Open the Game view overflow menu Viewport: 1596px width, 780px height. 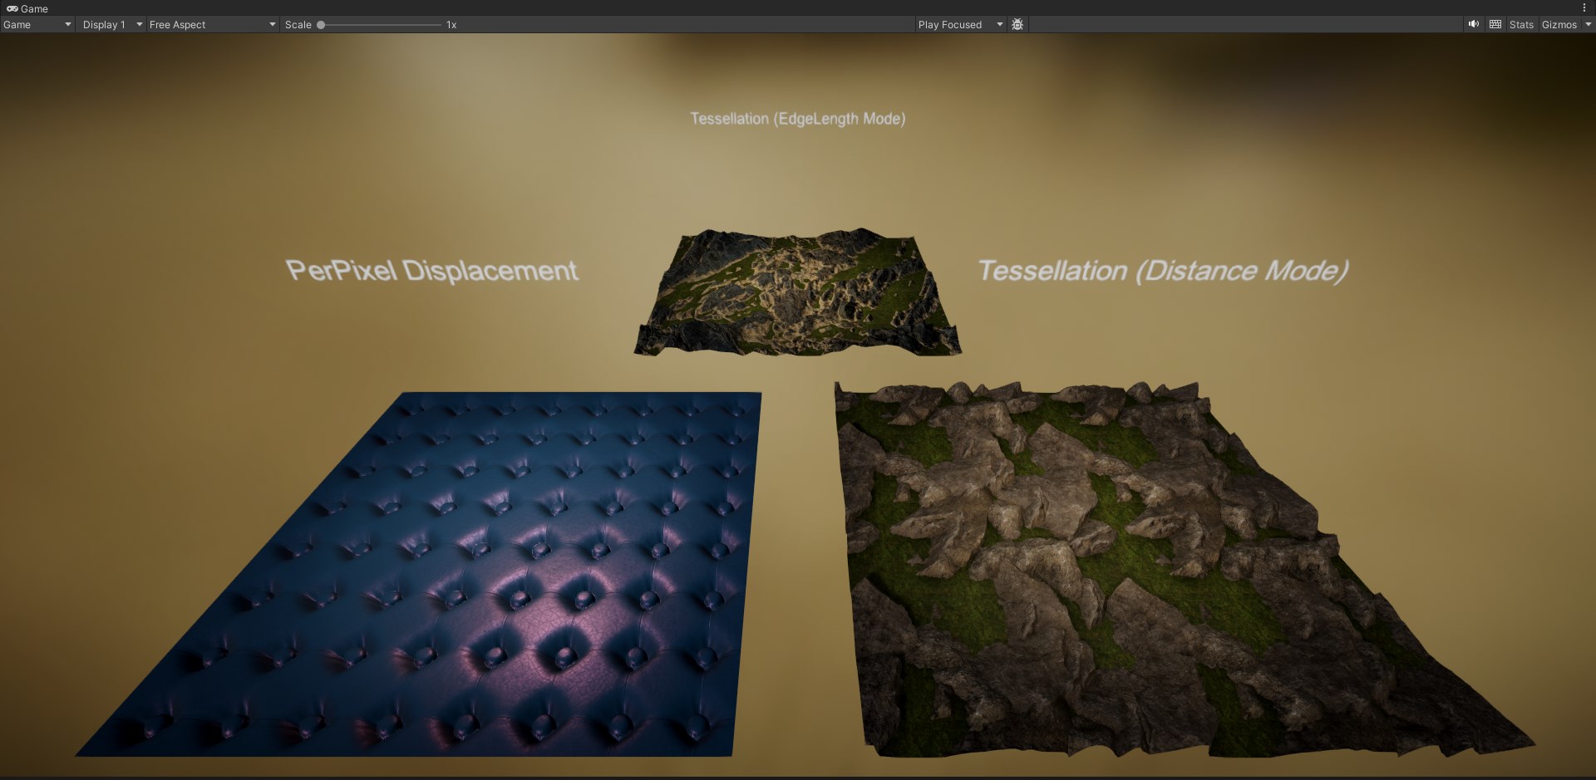[1584, 7]
